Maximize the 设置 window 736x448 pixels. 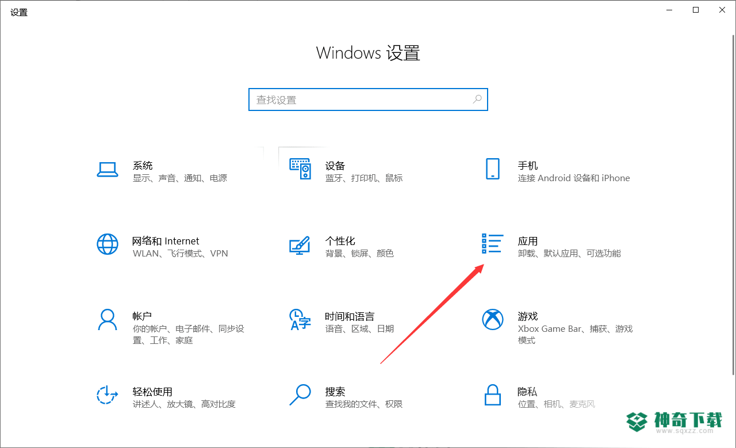696,10
